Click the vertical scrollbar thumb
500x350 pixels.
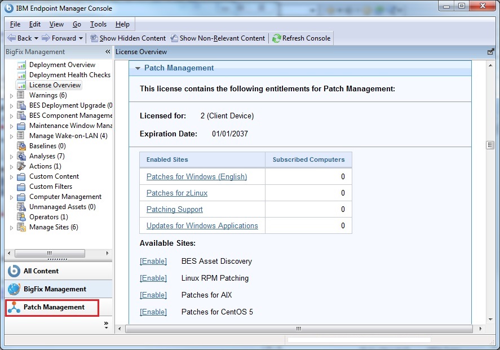point(490,145)
